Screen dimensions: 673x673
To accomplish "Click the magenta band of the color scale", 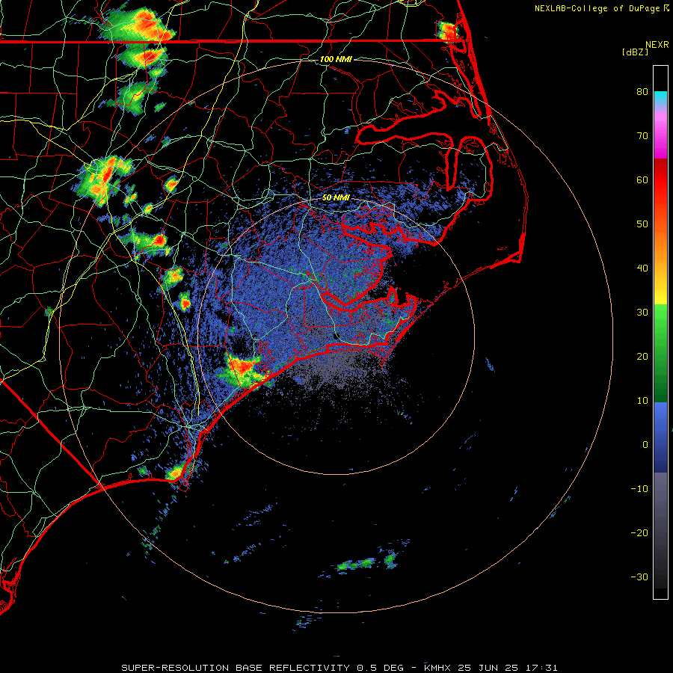I will [x=660, y=138].
